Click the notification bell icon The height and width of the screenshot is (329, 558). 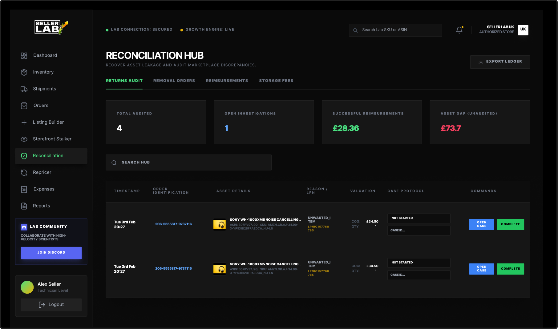(x=459, y=30)
